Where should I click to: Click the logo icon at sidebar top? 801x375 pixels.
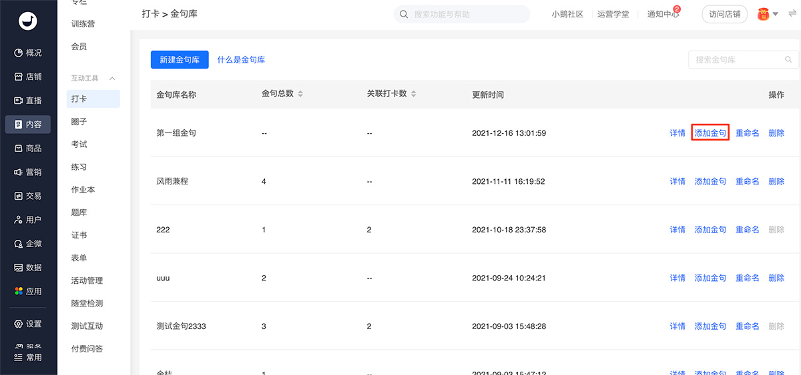click(28, 21)
